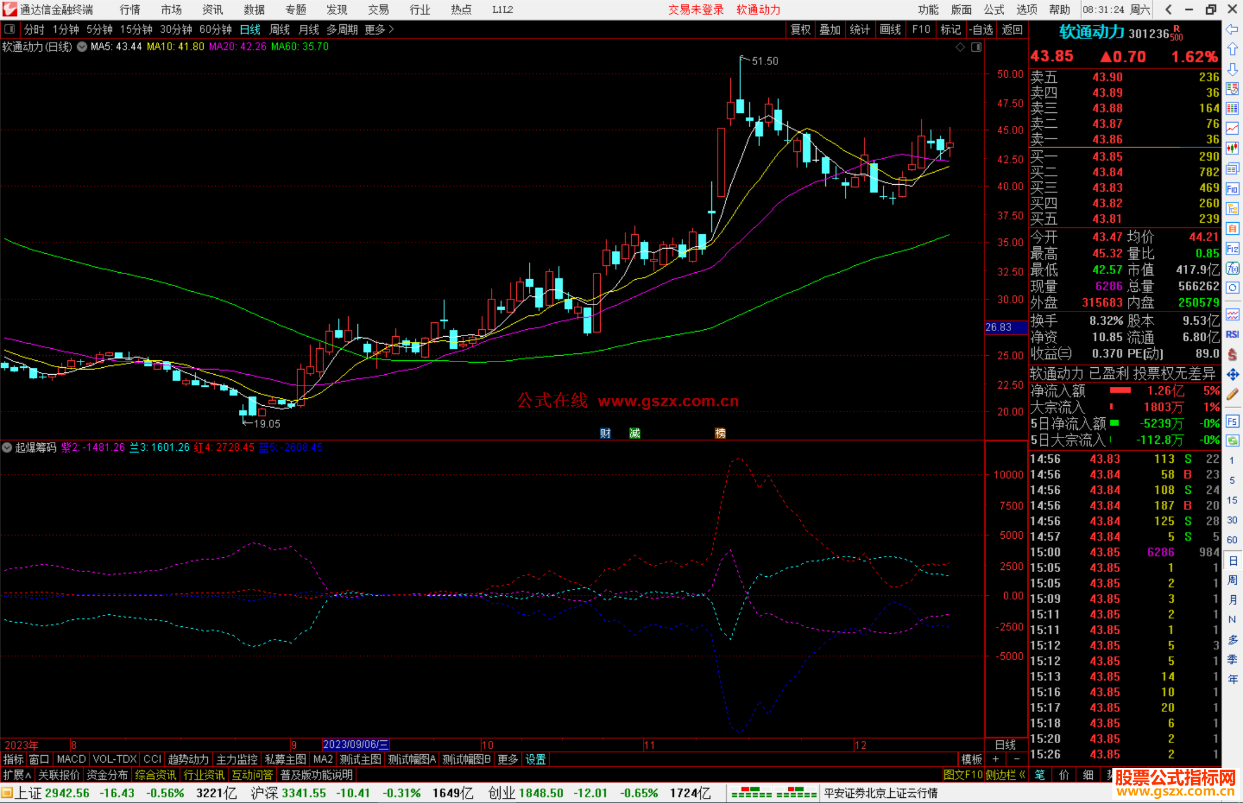Select the pencil drawing tool icon
The height and width of the screenshot is (803, 1243).
1232,394
